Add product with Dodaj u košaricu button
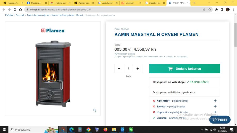The image size is (237, 133). pyautogui.click(x=184, y=68)
